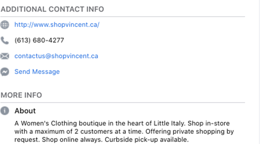This screenshot has height=144, width=260.
Task: Click the divider line under ADDITIONAL CONTACT INFO
Action: [x=123, y=17]
